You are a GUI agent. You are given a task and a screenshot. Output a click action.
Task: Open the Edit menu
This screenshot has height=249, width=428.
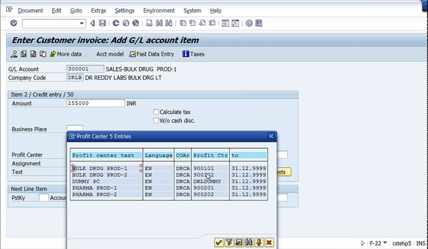point(56,11)
